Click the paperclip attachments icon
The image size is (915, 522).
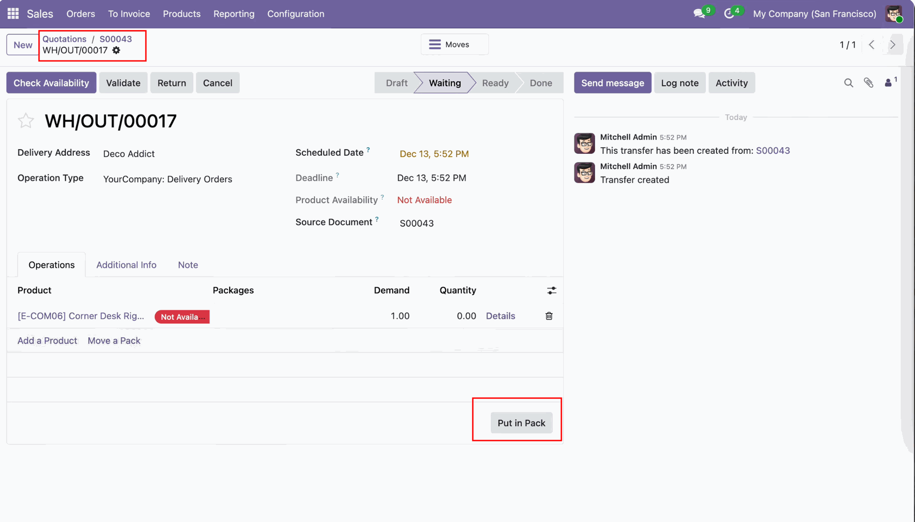point(868,83)
